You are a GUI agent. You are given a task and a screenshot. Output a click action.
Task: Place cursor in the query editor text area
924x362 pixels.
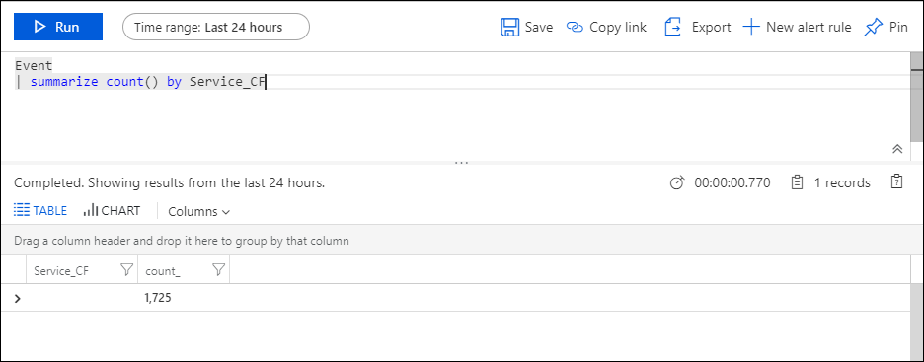pos(454,106)
